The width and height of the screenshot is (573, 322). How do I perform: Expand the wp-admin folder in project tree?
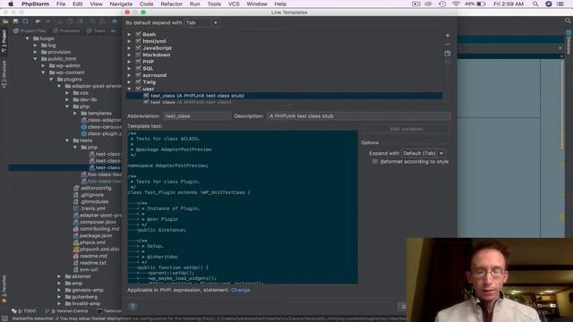pyautogui.click(x=43, y=65)
